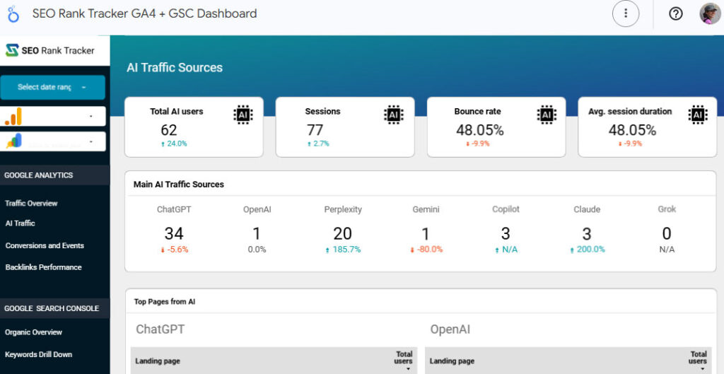The width and height of the screenshot is (724, 374).
Task: Click Claude 200.0% change indicator
Action: (587, 250)
